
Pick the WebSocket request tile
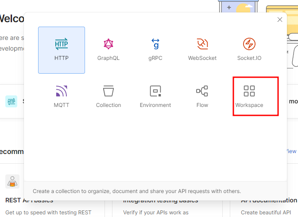(x=202, y=50)
